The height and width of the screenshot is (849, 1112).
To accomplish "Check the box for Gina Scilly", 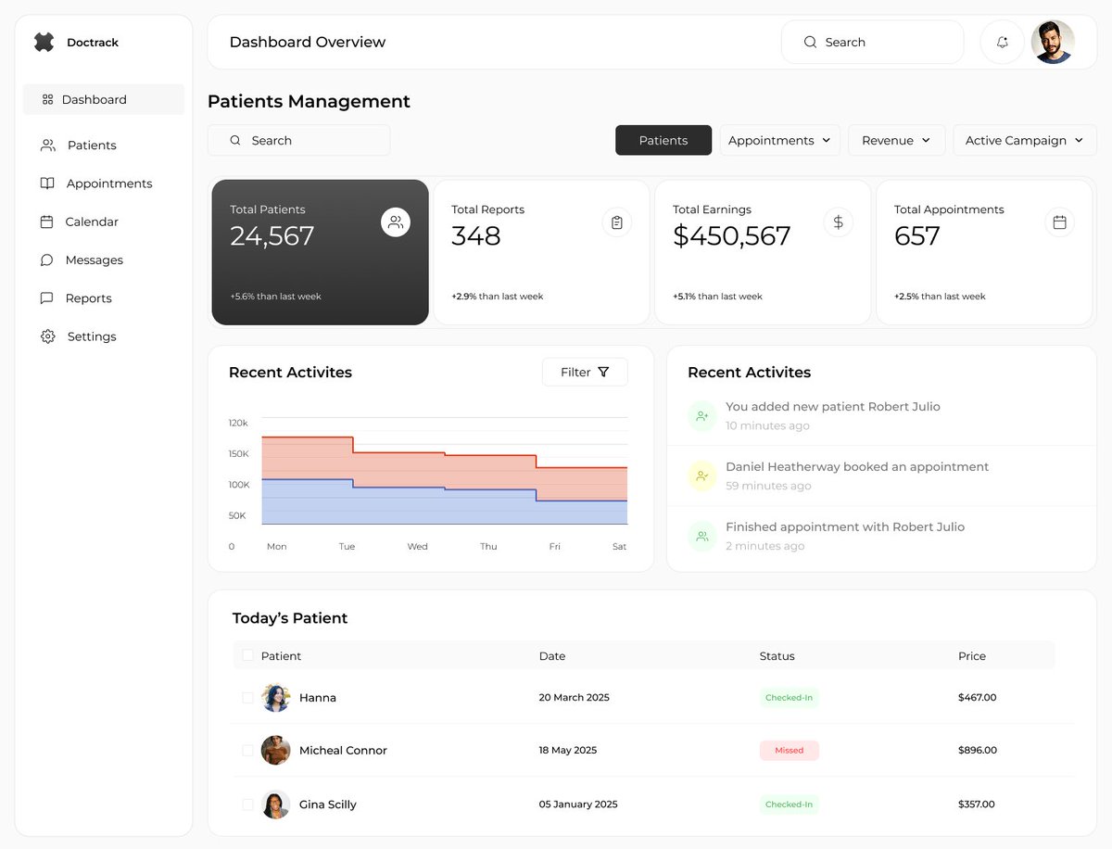I will click(x=247, y=805).
